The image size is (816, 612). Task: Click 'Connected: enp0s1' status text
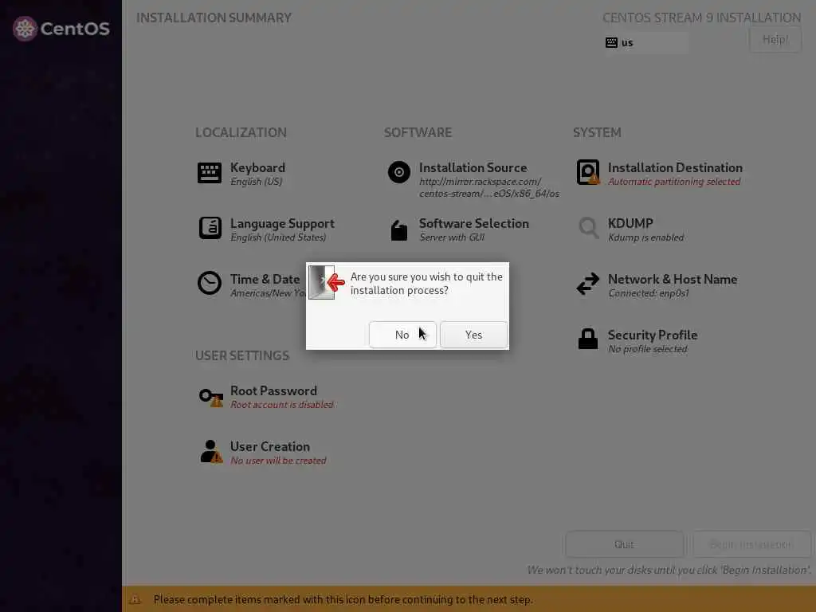[x=648, y=293]
